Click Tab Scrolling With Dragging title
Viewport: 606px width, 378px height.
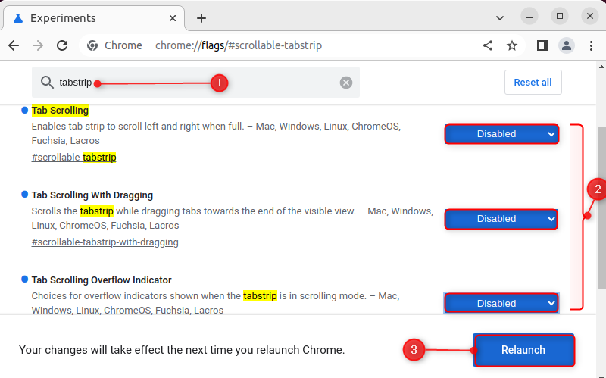[92, 195]
